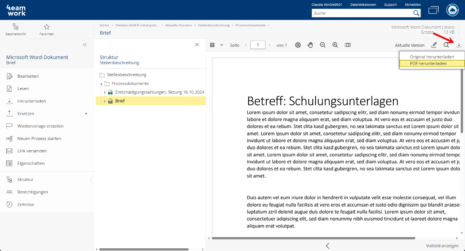Screen dimensions: 465x251
Task: Open the thumbnail grid view in viewer toolbar
Action: click(212, 45)
